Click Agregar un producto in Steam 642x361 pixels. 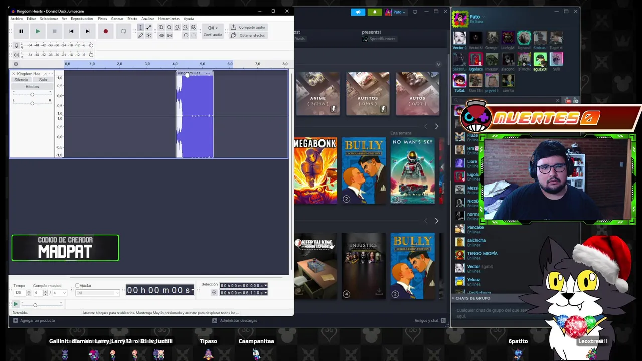(x=34, y=320)
